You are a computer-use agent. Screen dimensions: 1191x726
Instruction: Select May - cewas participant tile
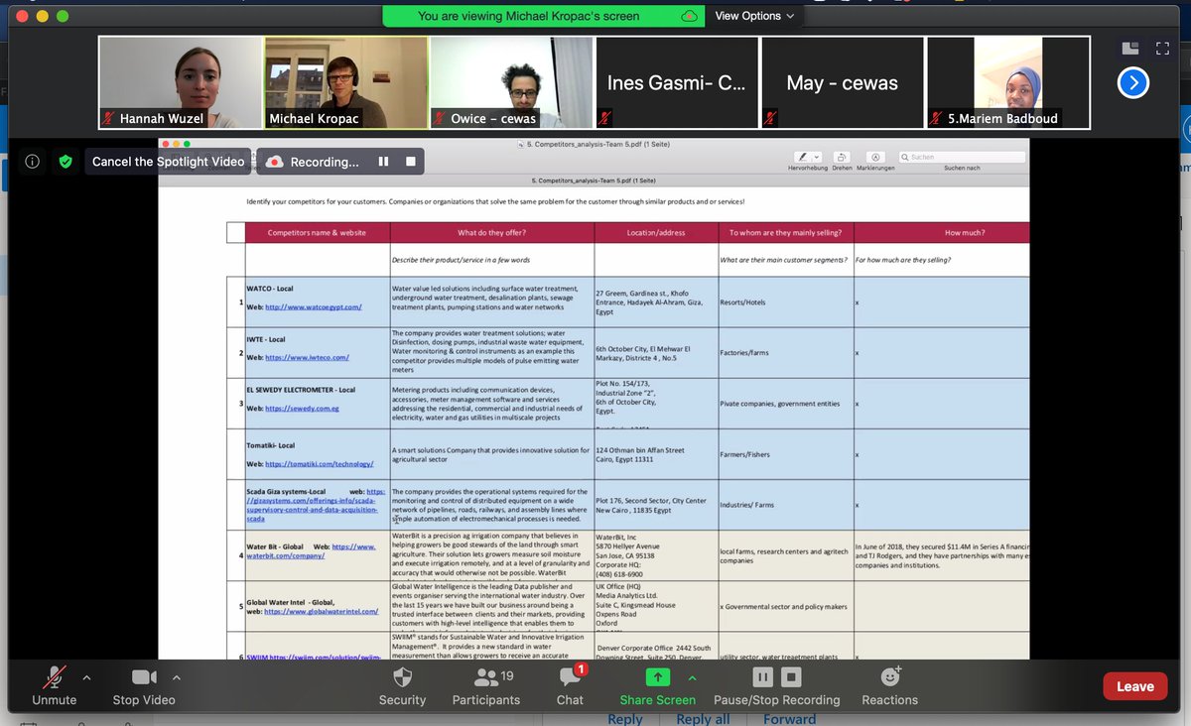click(x=843, y=82)
